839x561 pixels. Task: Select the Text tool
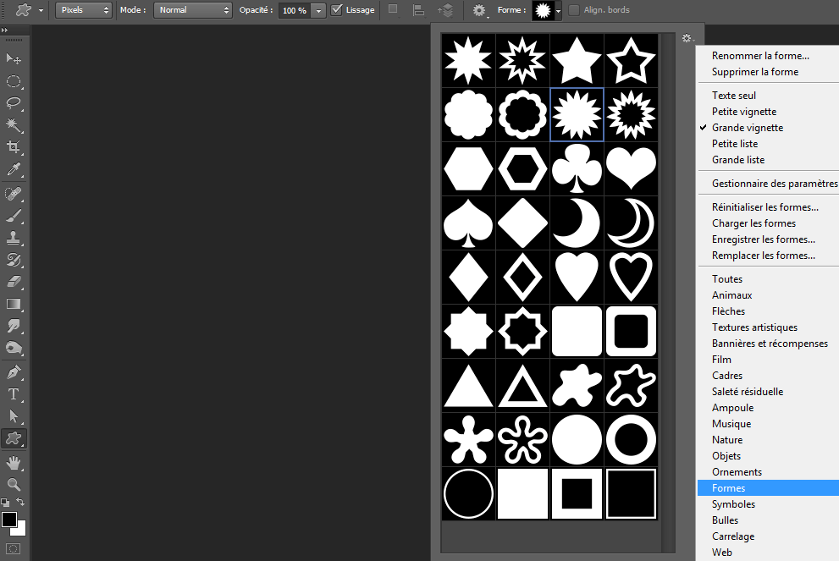[x=14, y=394]
